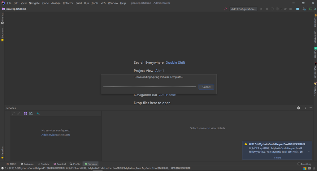
Task: Click the Stop square icon
Action: tap(290, 9)
